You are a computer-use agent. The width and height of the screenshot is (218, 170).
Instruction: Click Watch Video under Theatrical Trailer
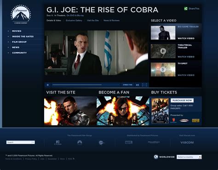click(186, 57)
